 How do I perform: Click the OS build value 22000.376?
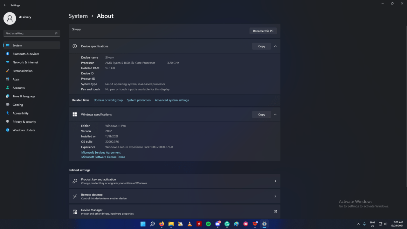[112, 142]
